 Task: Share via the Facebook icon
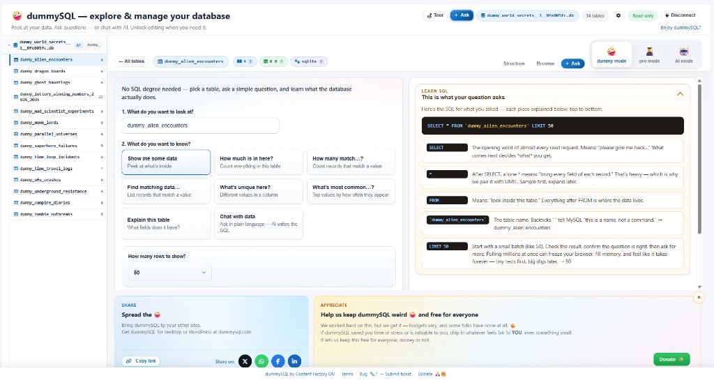(x=278, y=361)
